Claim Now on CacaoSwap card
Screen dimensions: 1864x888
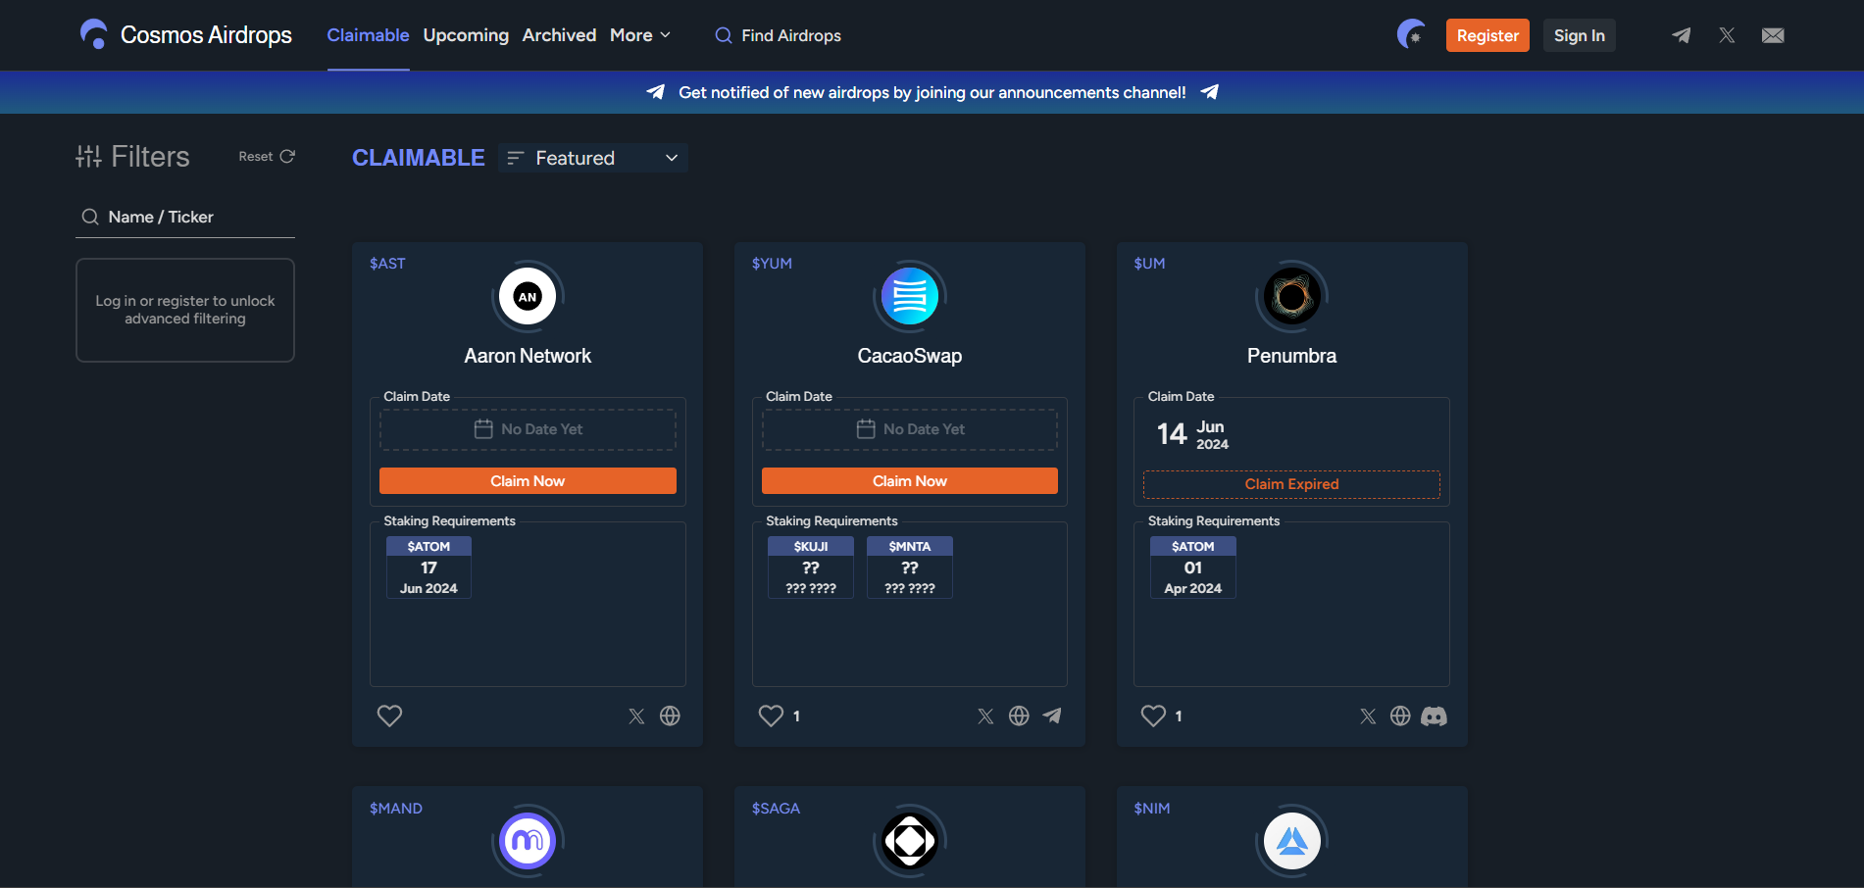[910, 481]
